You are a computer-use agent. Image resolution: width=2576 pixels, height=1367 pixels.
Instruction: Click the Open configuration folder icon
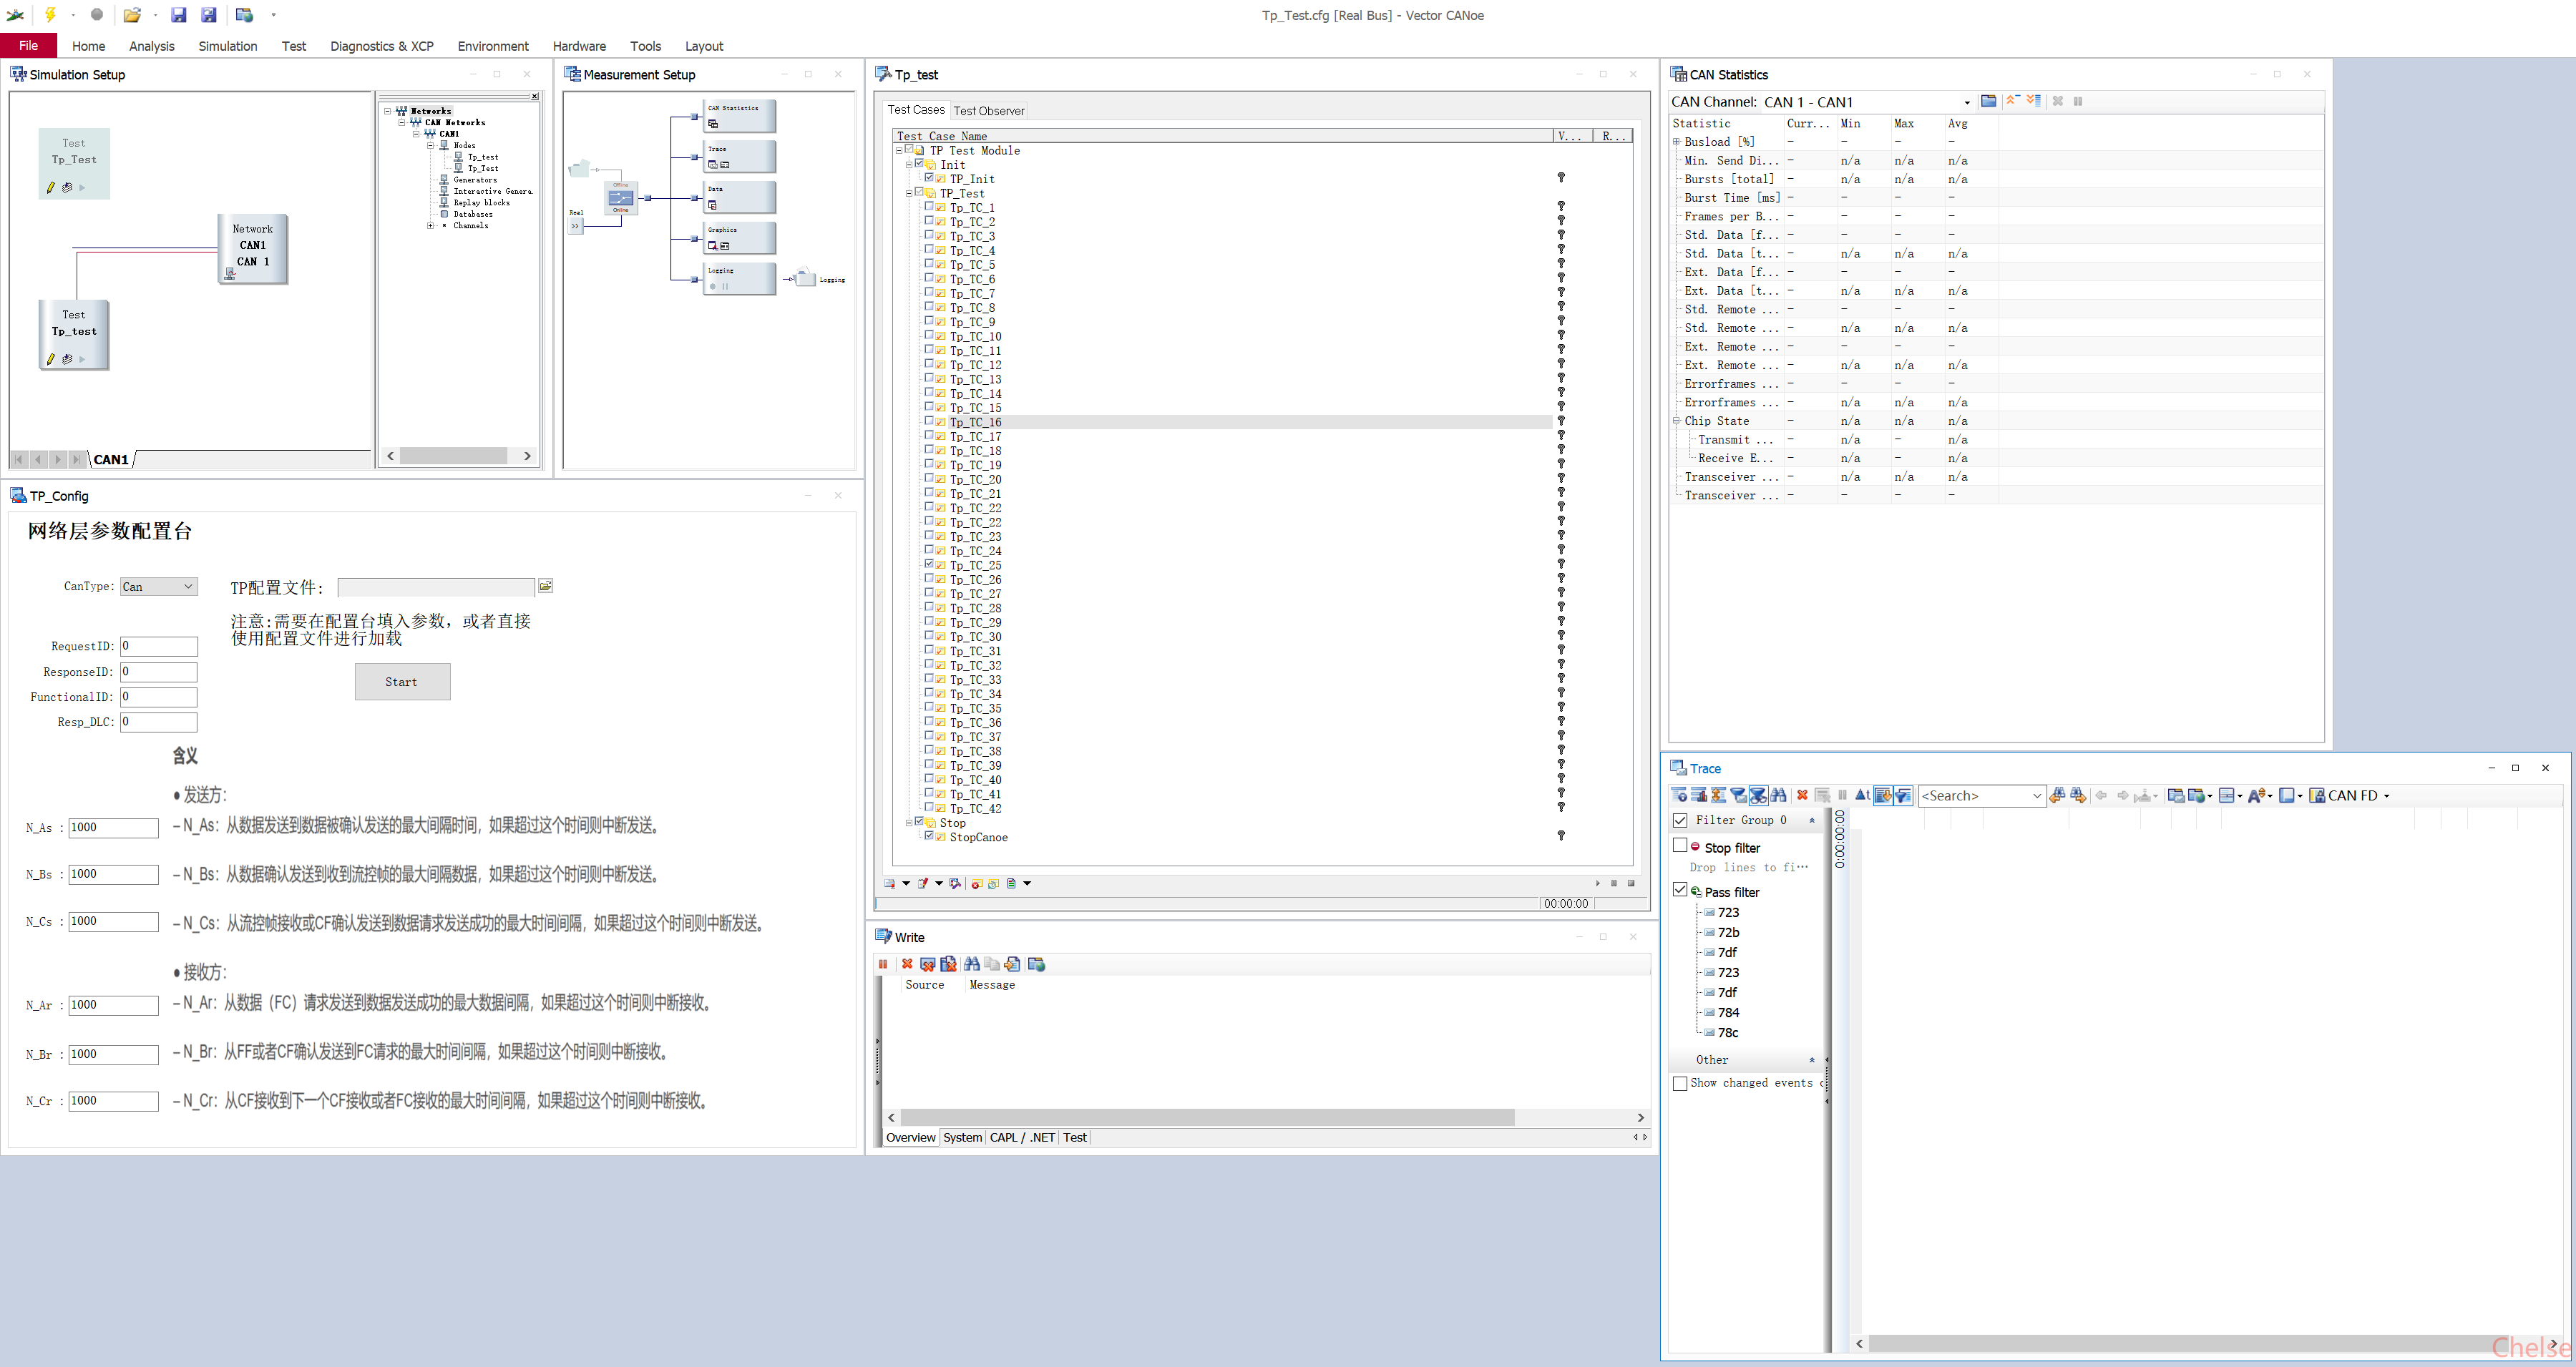click(131, 14)
